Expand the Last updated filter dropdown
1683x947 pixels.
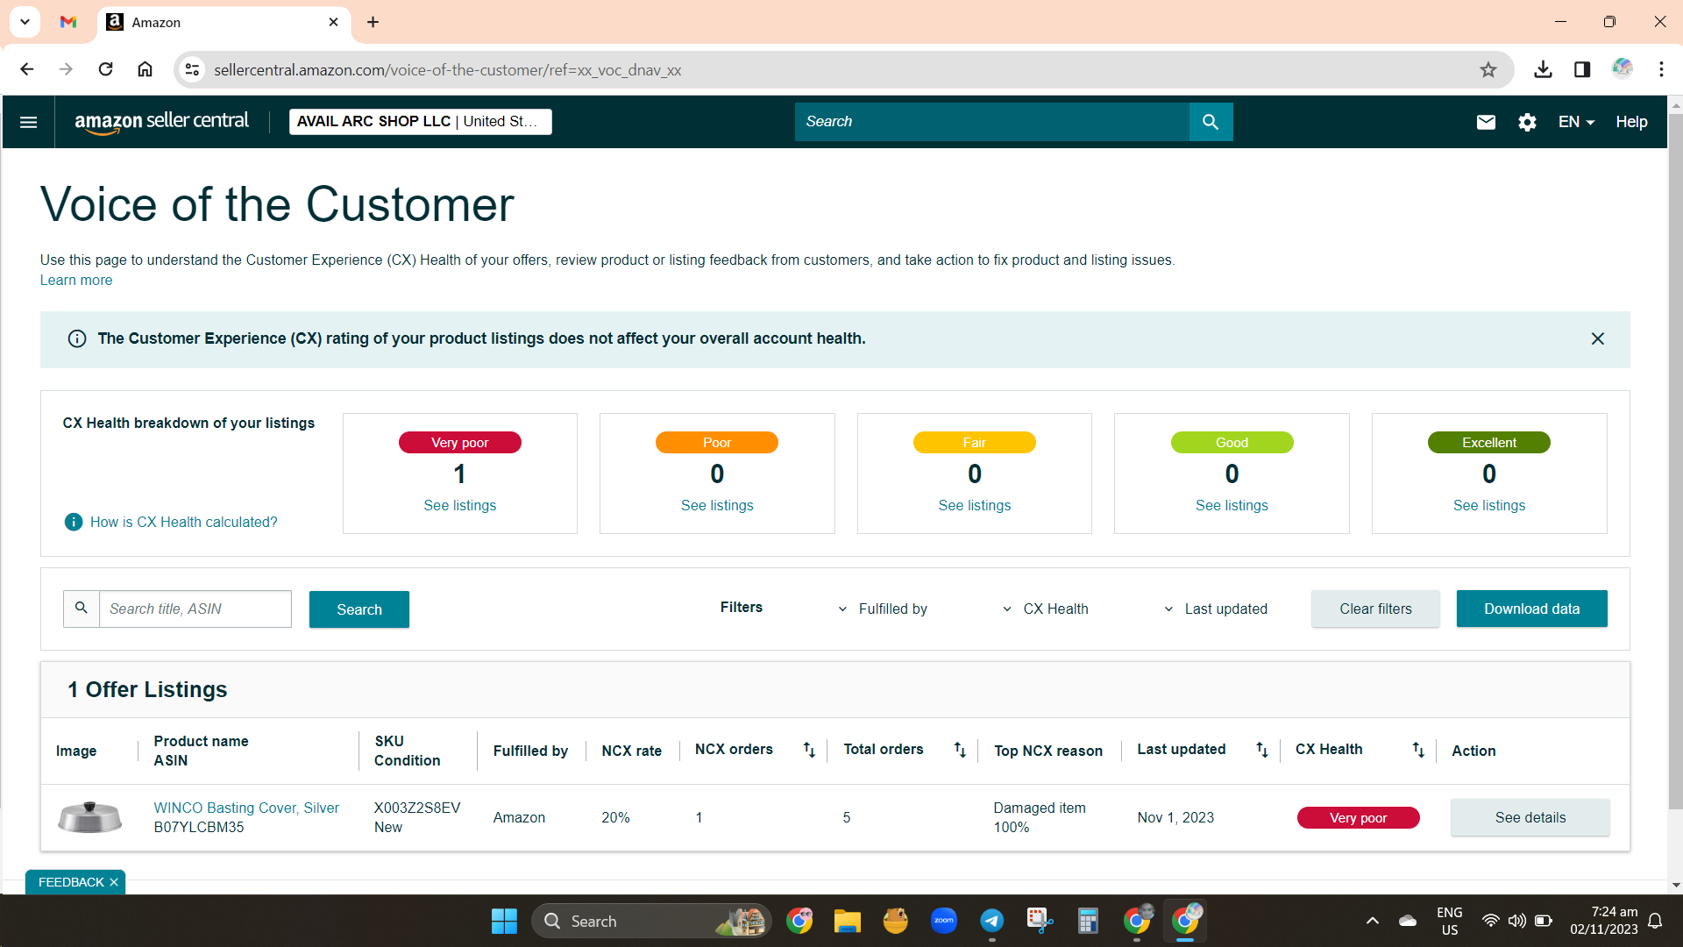(x=1215, y=609)
